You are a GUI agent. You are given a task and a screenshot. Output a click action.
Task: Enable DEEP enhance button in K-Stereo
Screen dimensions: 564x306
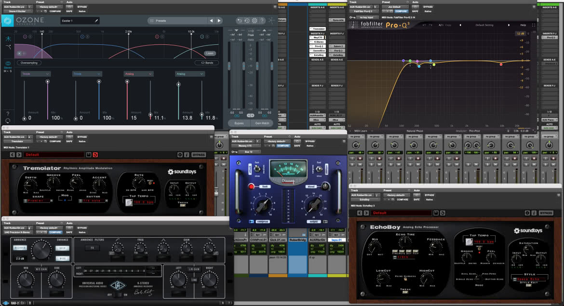62,248
